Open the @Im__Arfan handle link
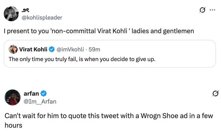 point(40,101)
